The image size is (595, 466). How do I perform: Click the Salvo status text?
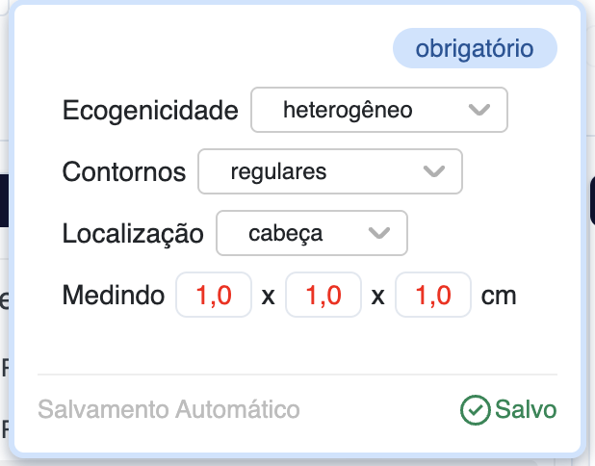point(526,410)
